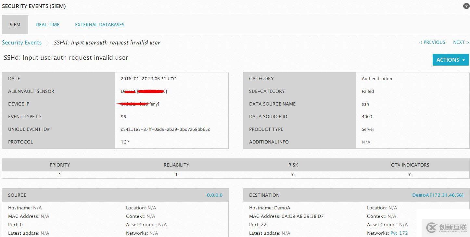470x237 pixels.
Task: Switch to the REAL-TIME tab
Action: (48, 25)
